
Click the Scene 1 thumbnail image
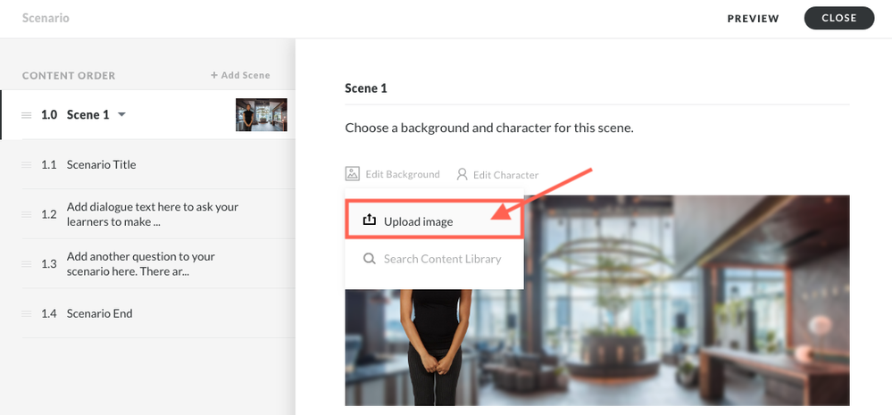[x=261, y=115]
